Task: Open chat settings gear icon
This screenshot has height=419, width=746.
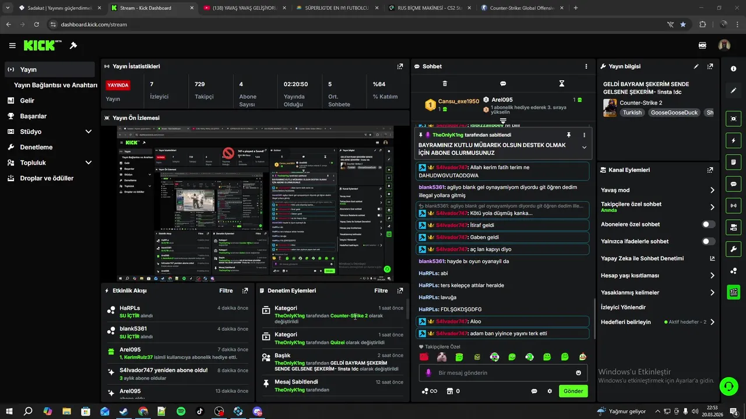Action: pyautogui.click(x=550, y=391)
